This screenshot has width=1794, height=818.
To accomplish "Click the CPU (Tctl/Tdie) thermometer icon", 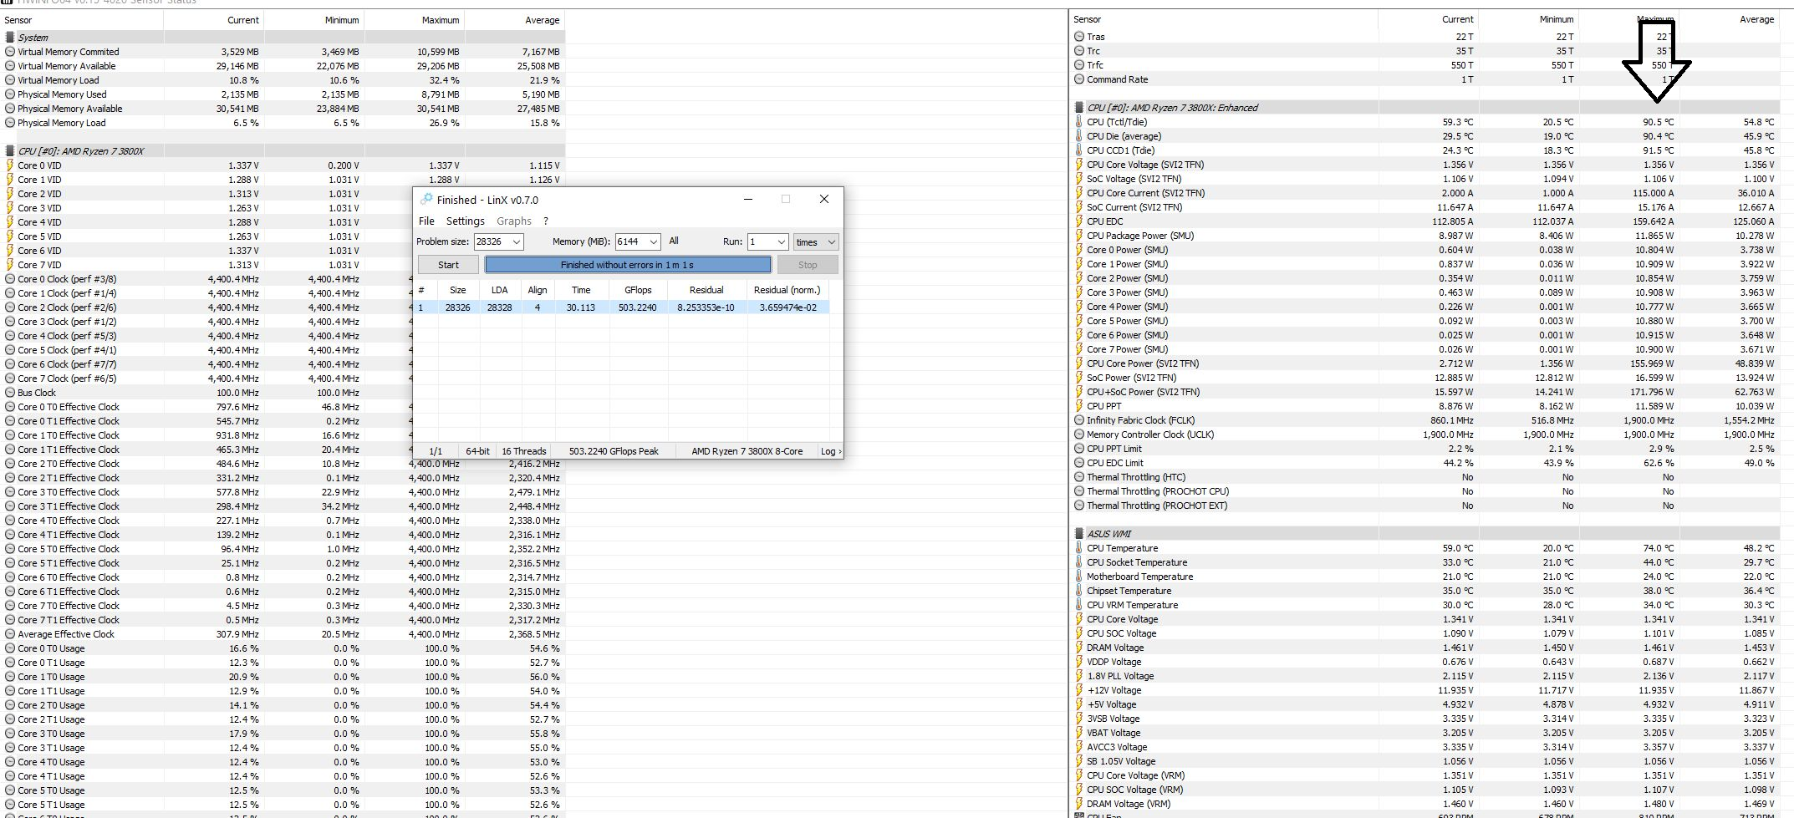I will (x=1079, y=122).
